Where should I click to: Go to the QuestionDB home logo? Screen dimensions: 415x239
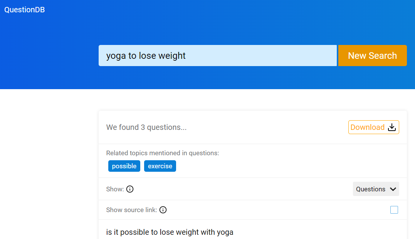[x=24, y=10]
